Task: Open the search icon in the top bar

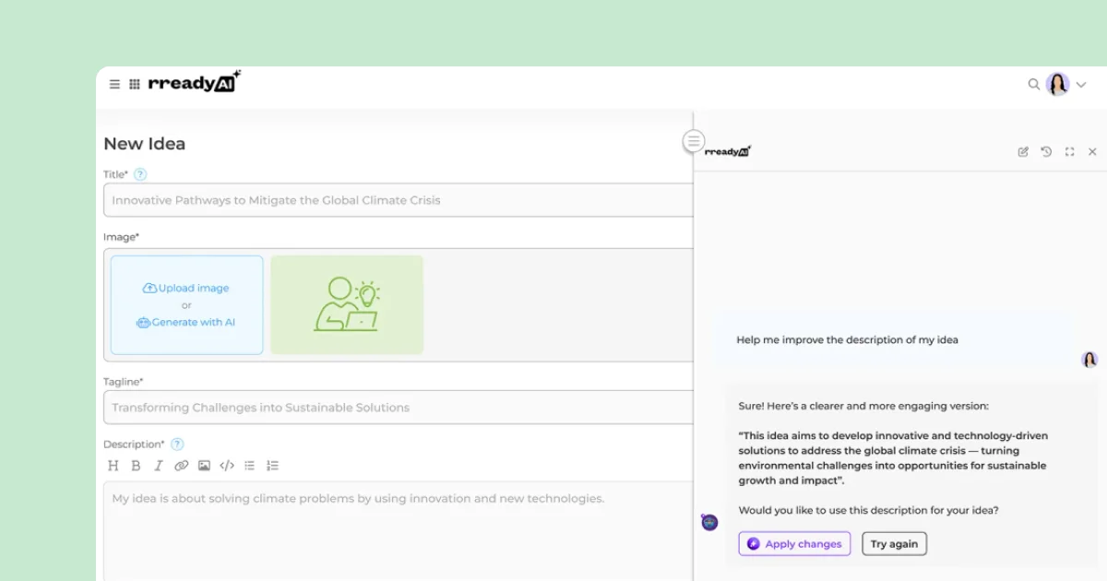Action: [1034, 84]
